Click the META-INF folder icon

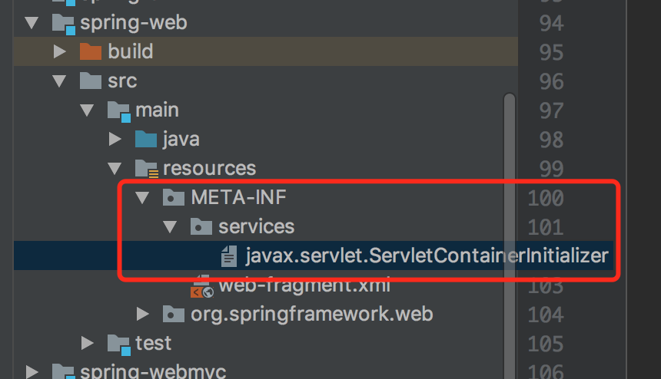tap(174, 198)
